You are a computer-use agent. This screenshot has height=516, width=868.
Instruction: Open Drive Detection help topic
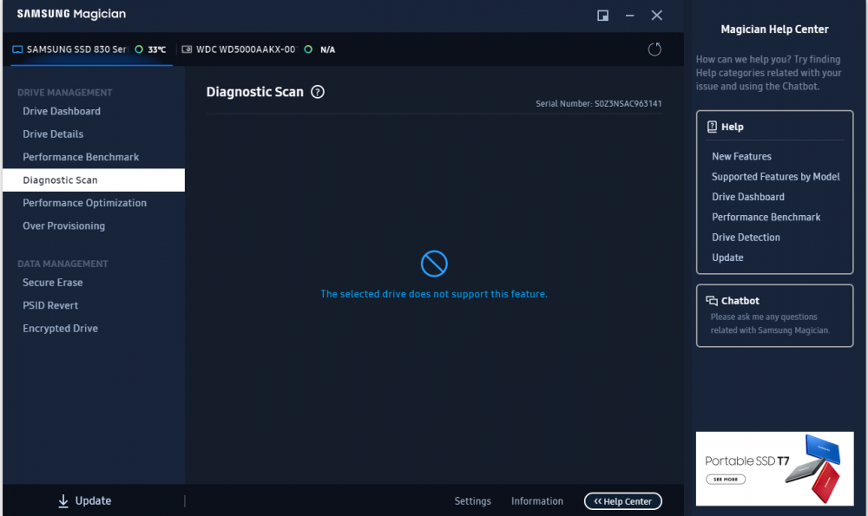pos(746,238)
